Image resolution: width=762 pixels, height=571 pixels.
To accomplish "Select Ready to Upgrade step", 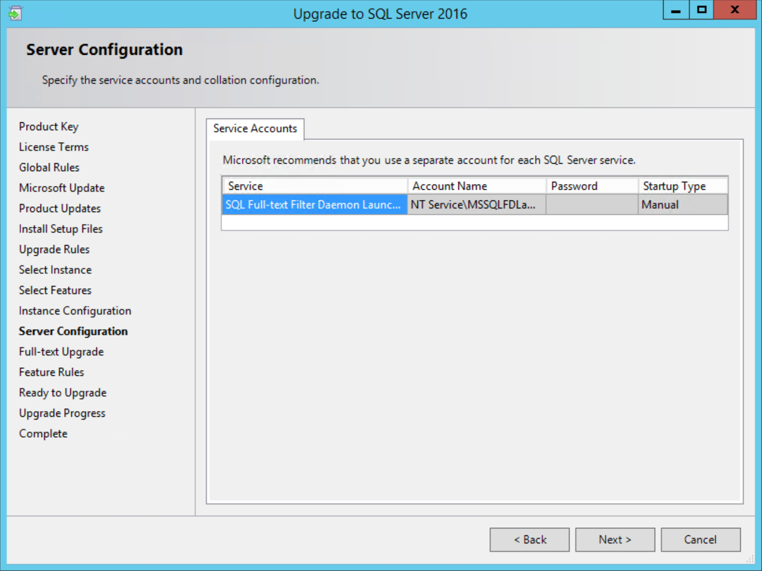I will (x=63, y=392).
